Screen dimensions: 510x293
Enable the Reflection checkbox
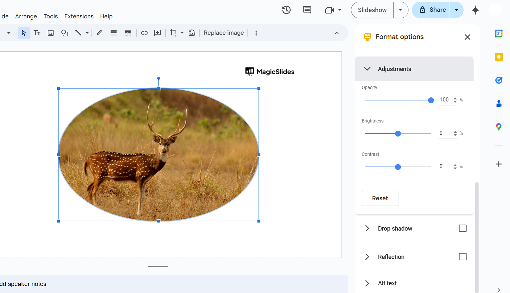(x=463, y=257)
